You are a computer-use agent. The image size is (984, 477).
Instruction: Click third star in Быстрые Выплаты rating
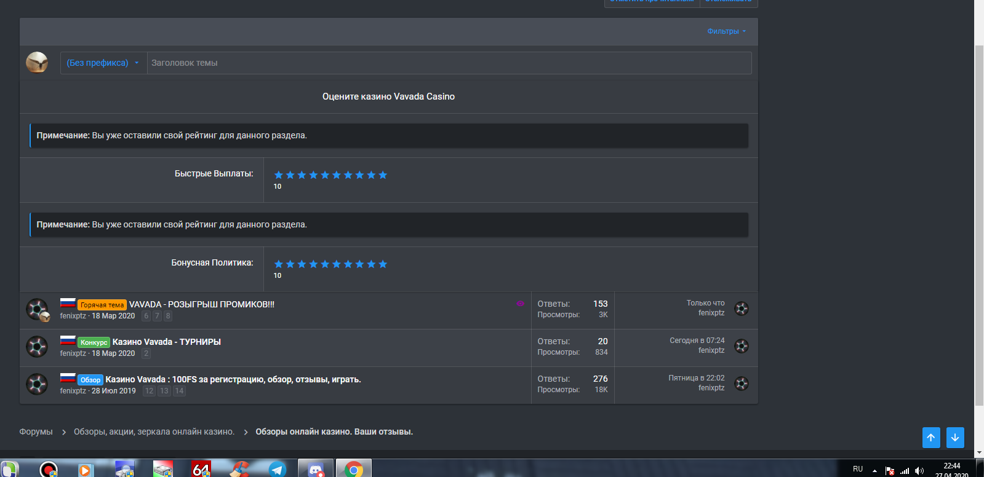[x=302, y=175]
